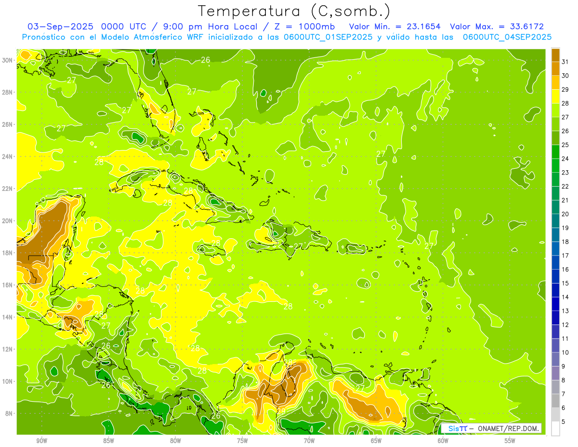Screen dimensions: 578x447
Task: Click the color bar swatch above label 31
Action: tap(555, 55)
